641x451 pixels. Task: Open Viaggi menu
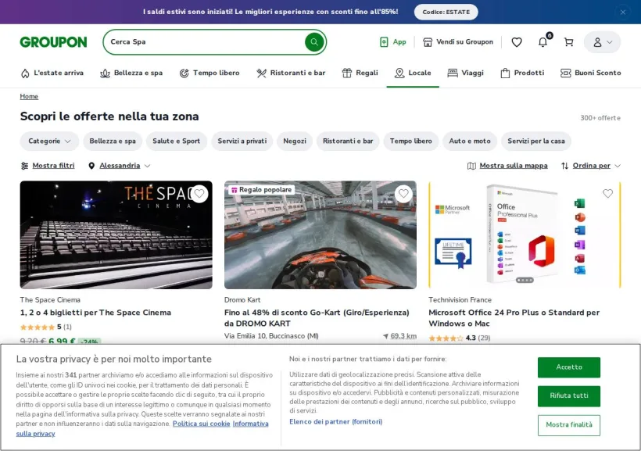coord(466,73)
